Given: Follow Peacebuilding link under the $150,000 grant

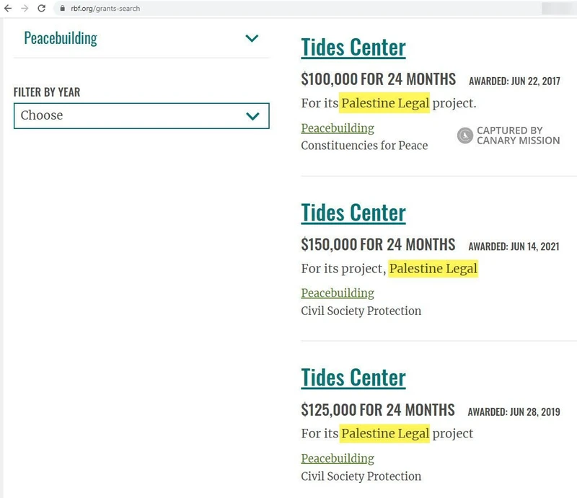Looking at the screenshot, I should [x=338, y=293].
